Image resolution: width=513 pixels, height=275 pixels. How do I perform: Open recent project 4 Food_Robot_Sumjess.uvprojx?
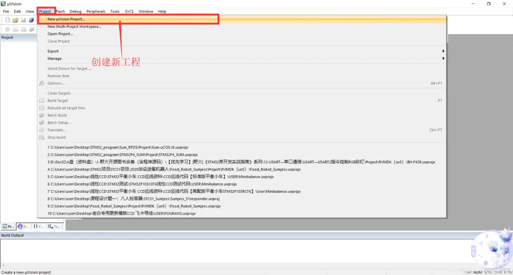[x=242, y=169]
